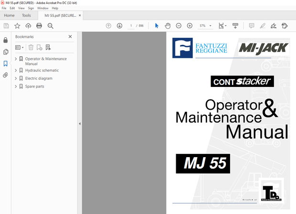The height and width of the screenshot is (214, 296).
Task: Open the Find text magnifier icon
Action: pyautogui.click(x=51, y=26)
